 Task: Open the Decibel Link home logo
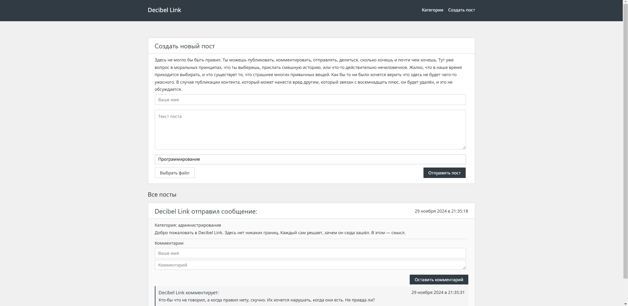pos(164,10)
